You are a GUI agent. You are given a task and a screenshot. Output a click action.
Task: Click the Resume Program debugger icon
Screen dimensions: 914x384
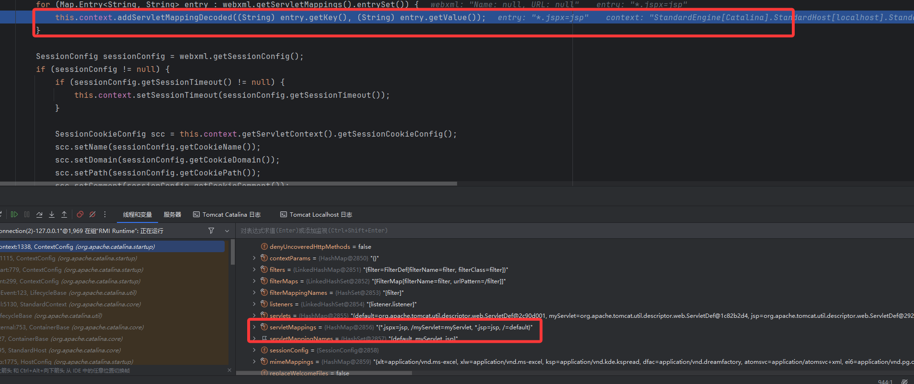click(x=14, y=215)
